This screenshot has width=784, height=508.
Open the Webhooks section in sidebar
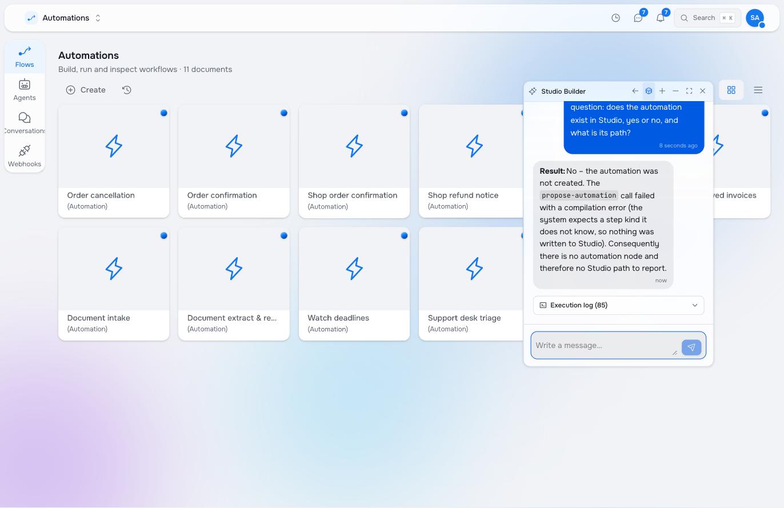click(25, 156)
